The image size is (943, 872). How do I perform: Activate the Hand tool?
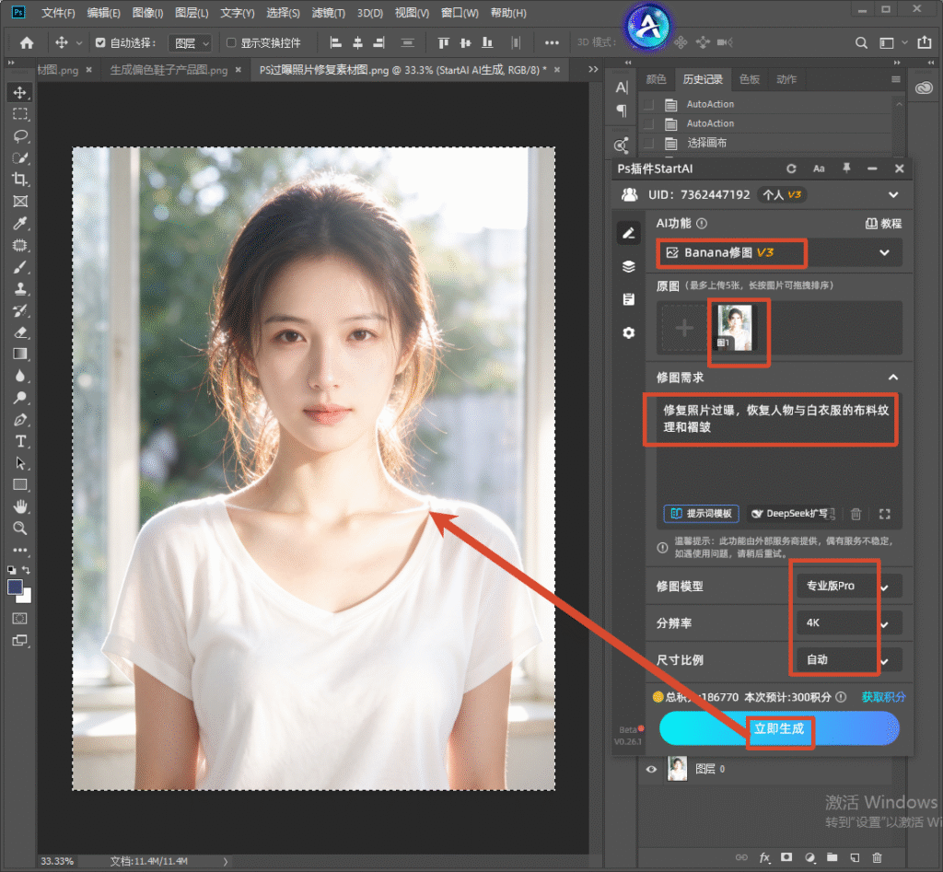coord(20,506)
